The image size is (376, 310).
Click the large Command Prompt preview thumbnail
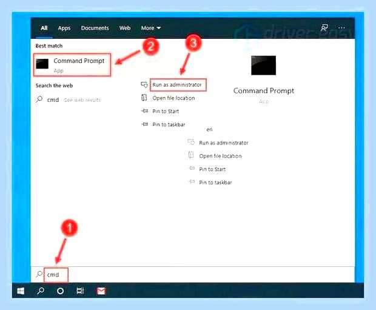(x=264, y=66)
